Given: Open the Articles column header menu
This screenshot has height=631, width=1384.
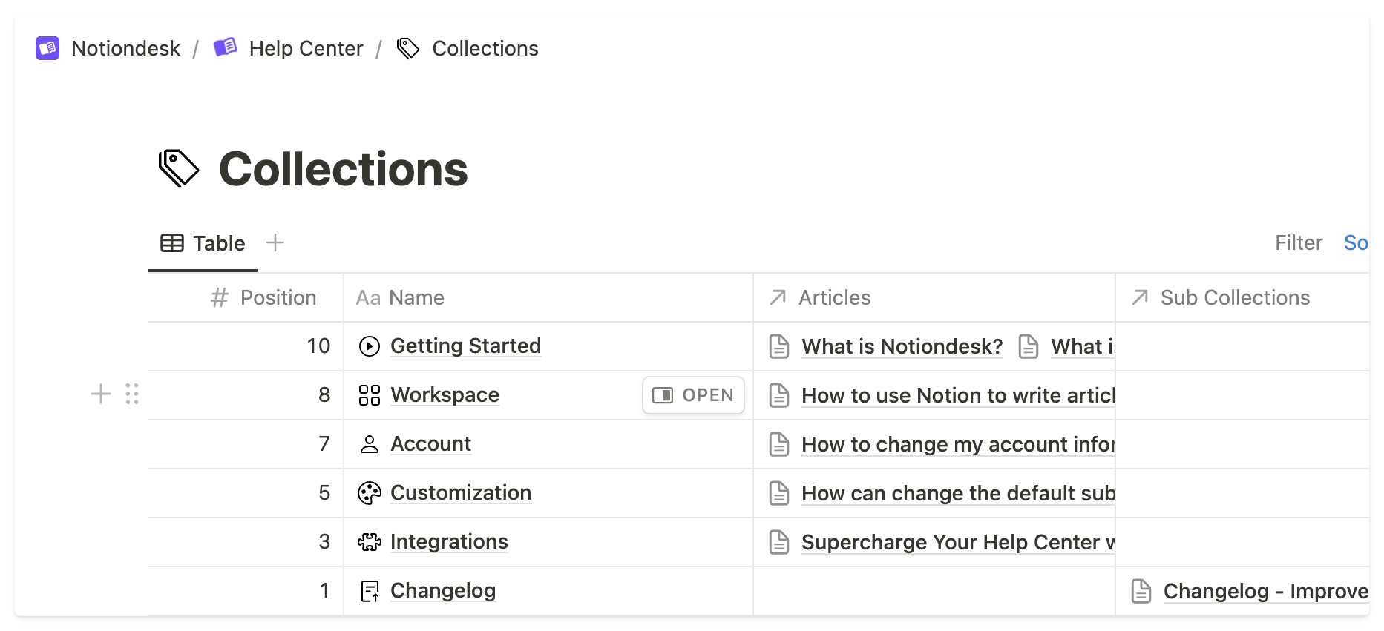Looking at the screenshot, I should coord(934,297).
